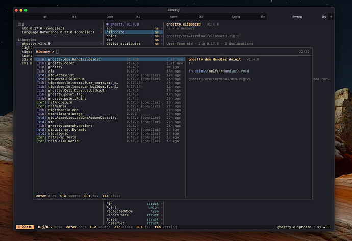Viewport: 352px width, 241px height.
Task: Select std.ArrayList.addOneAssumeCapacity history entry
Action: [x=109, y=118]
